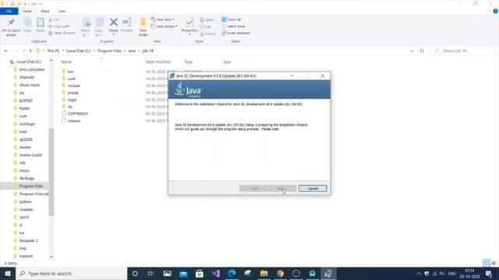
Task: Click the Up one level arrow
Action: (30, 51)
